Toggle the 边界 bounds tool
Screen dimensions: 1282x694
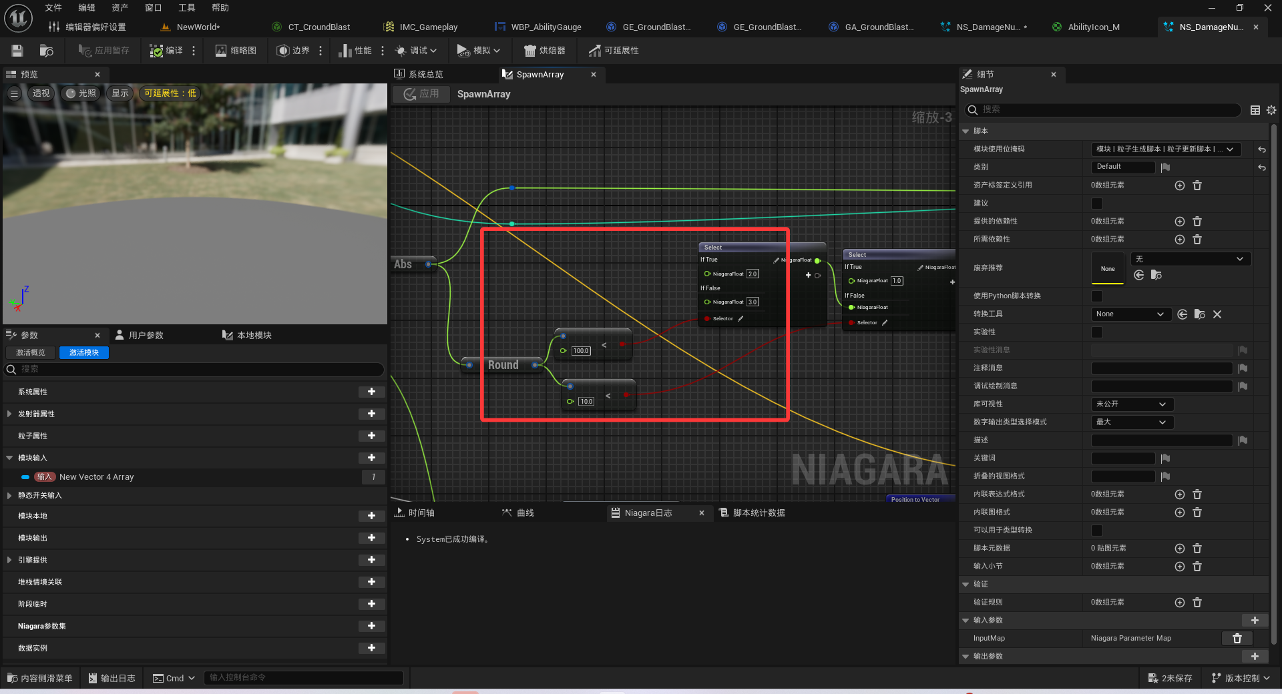pos(293,51)
